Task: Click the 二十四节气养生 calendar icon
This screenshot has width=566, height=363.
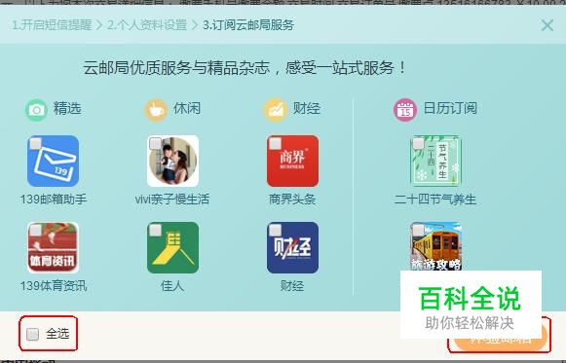Action: tap(436, 162)
